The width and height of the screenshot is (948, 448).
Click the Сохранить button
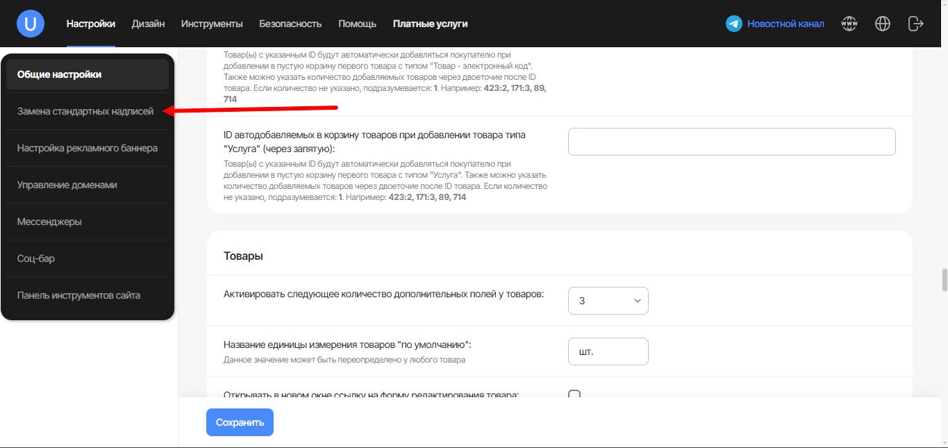tap(240, 422)
